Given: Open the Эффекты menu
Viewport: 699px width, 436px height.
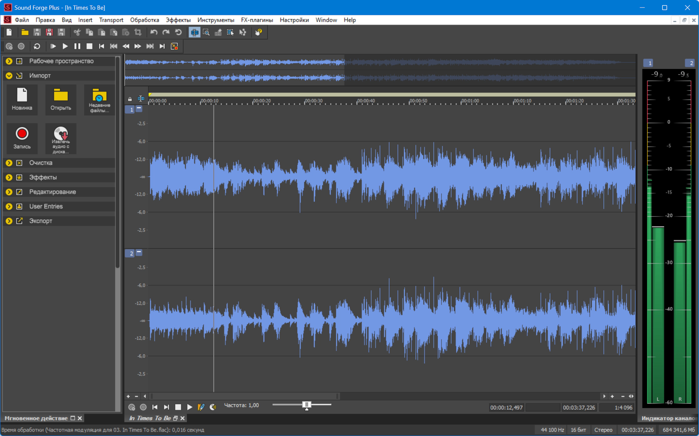Looking at the screenshot, I should tap(178, 20).
